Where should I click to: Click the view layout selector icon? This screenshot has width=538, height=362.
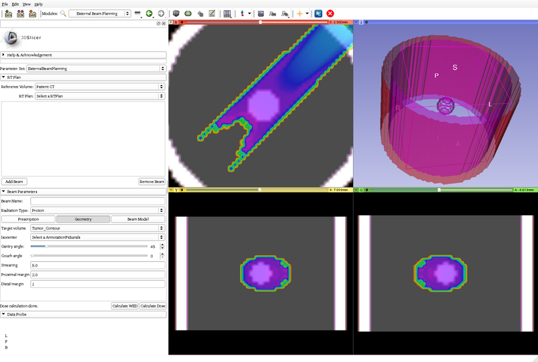[x=227, y=13]
